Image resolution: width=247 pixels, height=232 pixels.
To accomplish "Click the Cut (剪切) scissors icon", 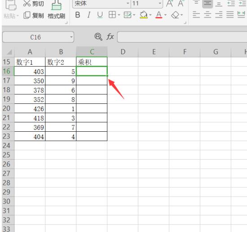I will (x=27, y=3).
